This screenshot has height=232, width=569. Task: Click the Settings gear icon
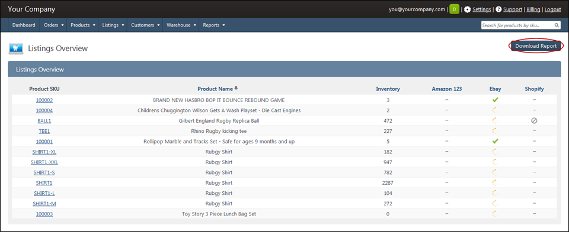(468, 9)
